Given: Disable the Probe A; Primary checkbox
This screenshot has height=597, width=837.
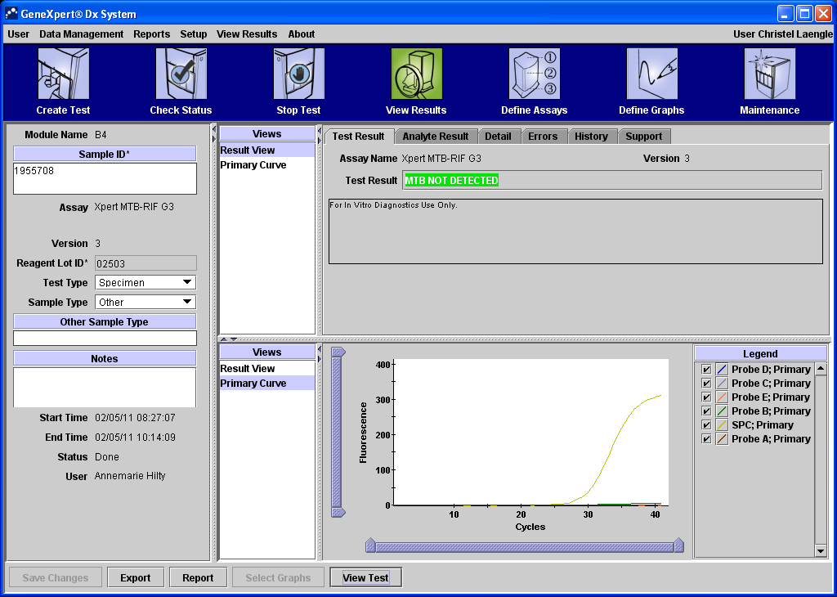Looking at the screenshot, I should coord(706,439).
